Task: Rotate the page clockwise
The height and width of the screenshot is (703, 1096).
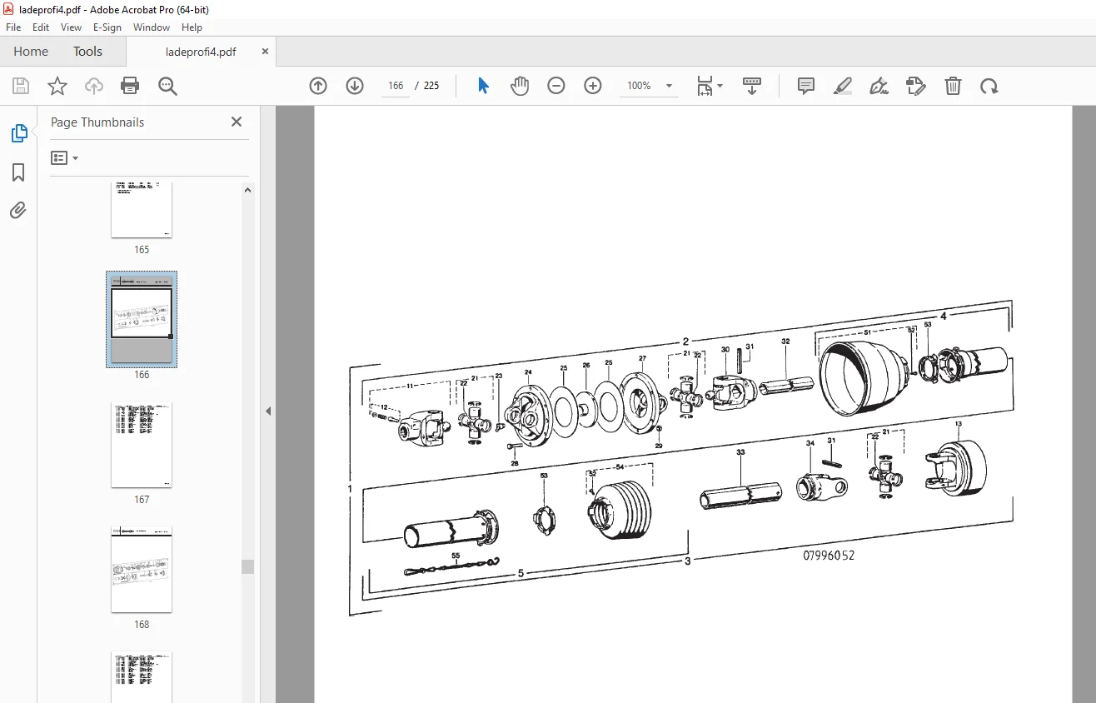Action: click(989, 86)
